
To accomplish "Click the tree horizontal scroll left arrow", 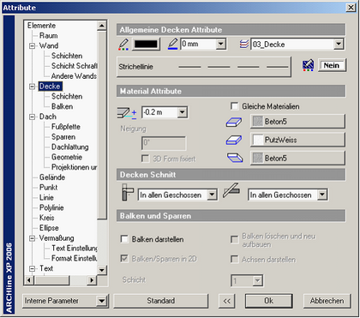I will pyautogui.click(x=28, y=280).
